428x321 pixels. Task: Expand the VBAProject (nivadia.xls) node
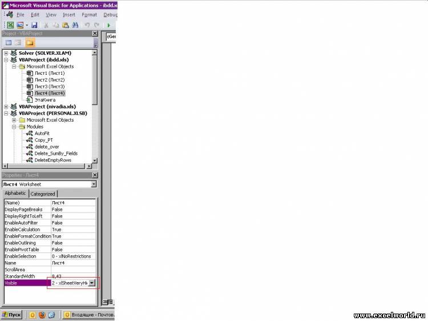[6, 107]
